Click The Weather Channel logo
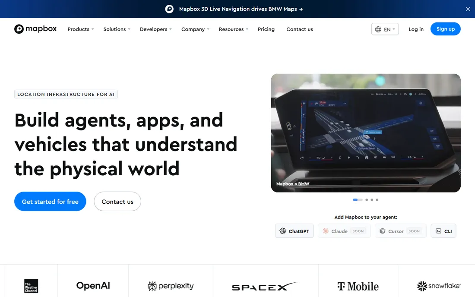 click(31, 286)
